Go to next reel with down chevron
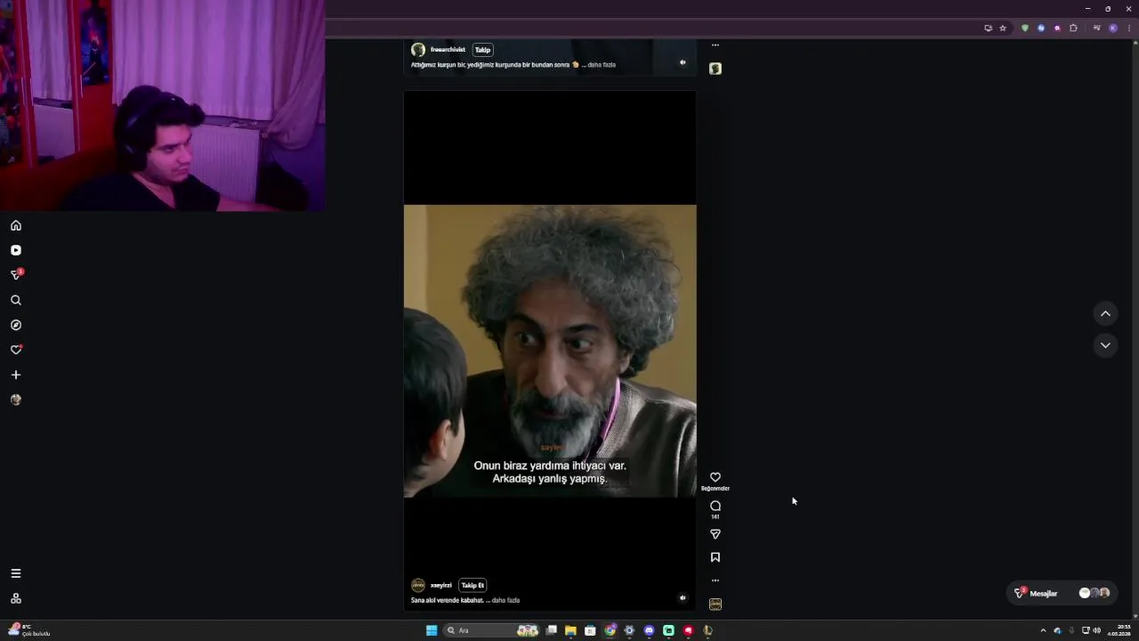Screen dimensions: 1139x641 pos(1105,345)
